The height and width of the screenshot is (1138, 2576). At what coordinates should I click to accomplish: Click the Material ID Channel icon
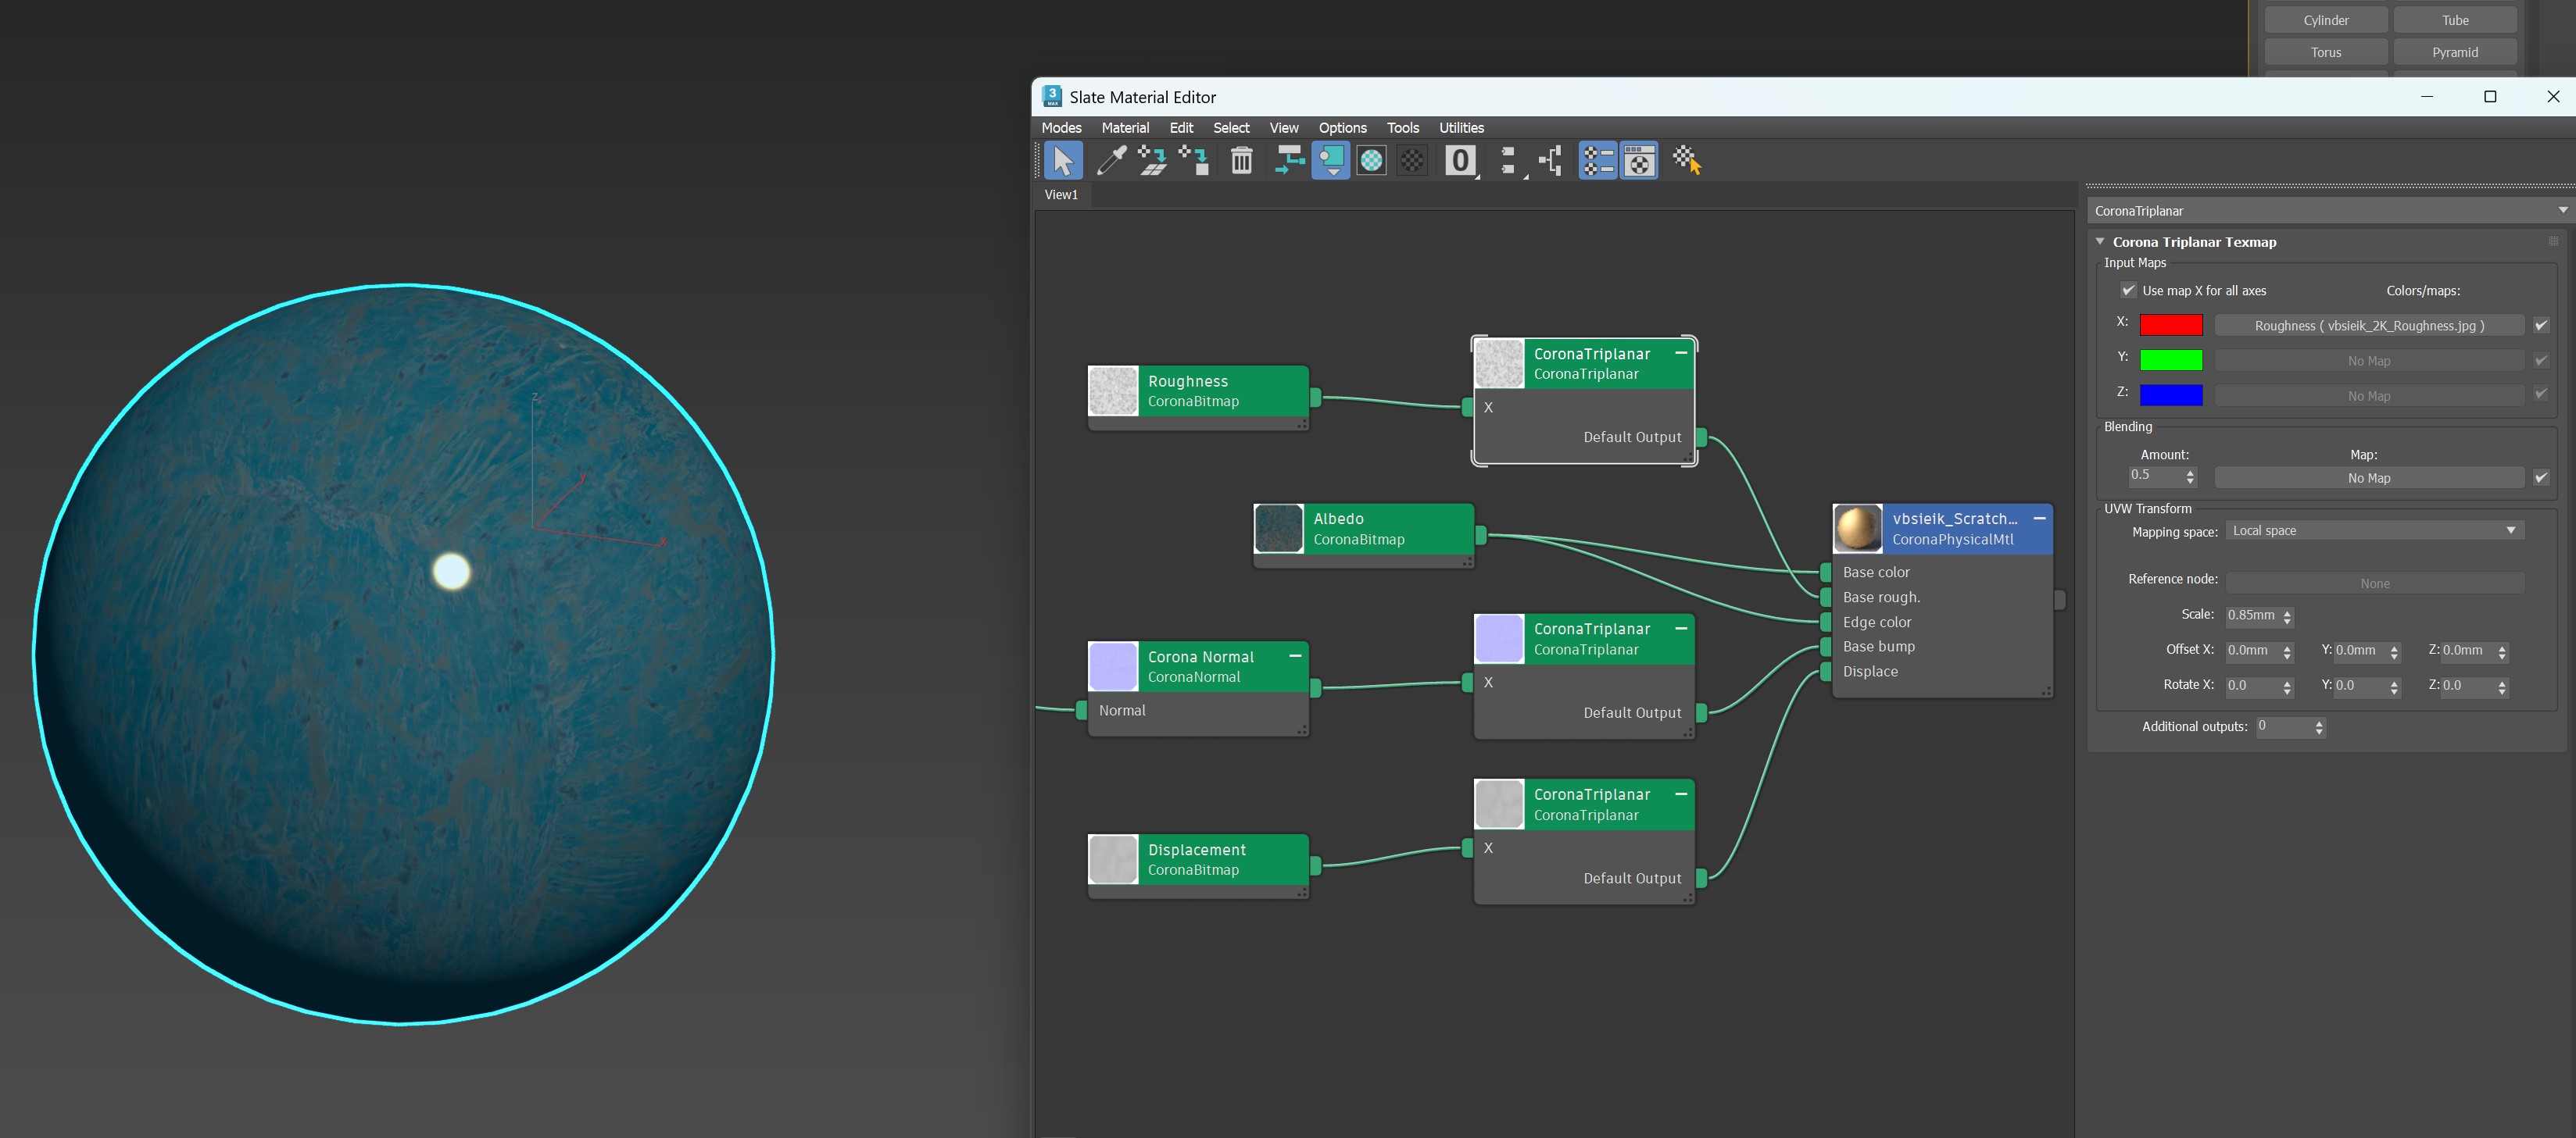click(x=1460, y=161)
